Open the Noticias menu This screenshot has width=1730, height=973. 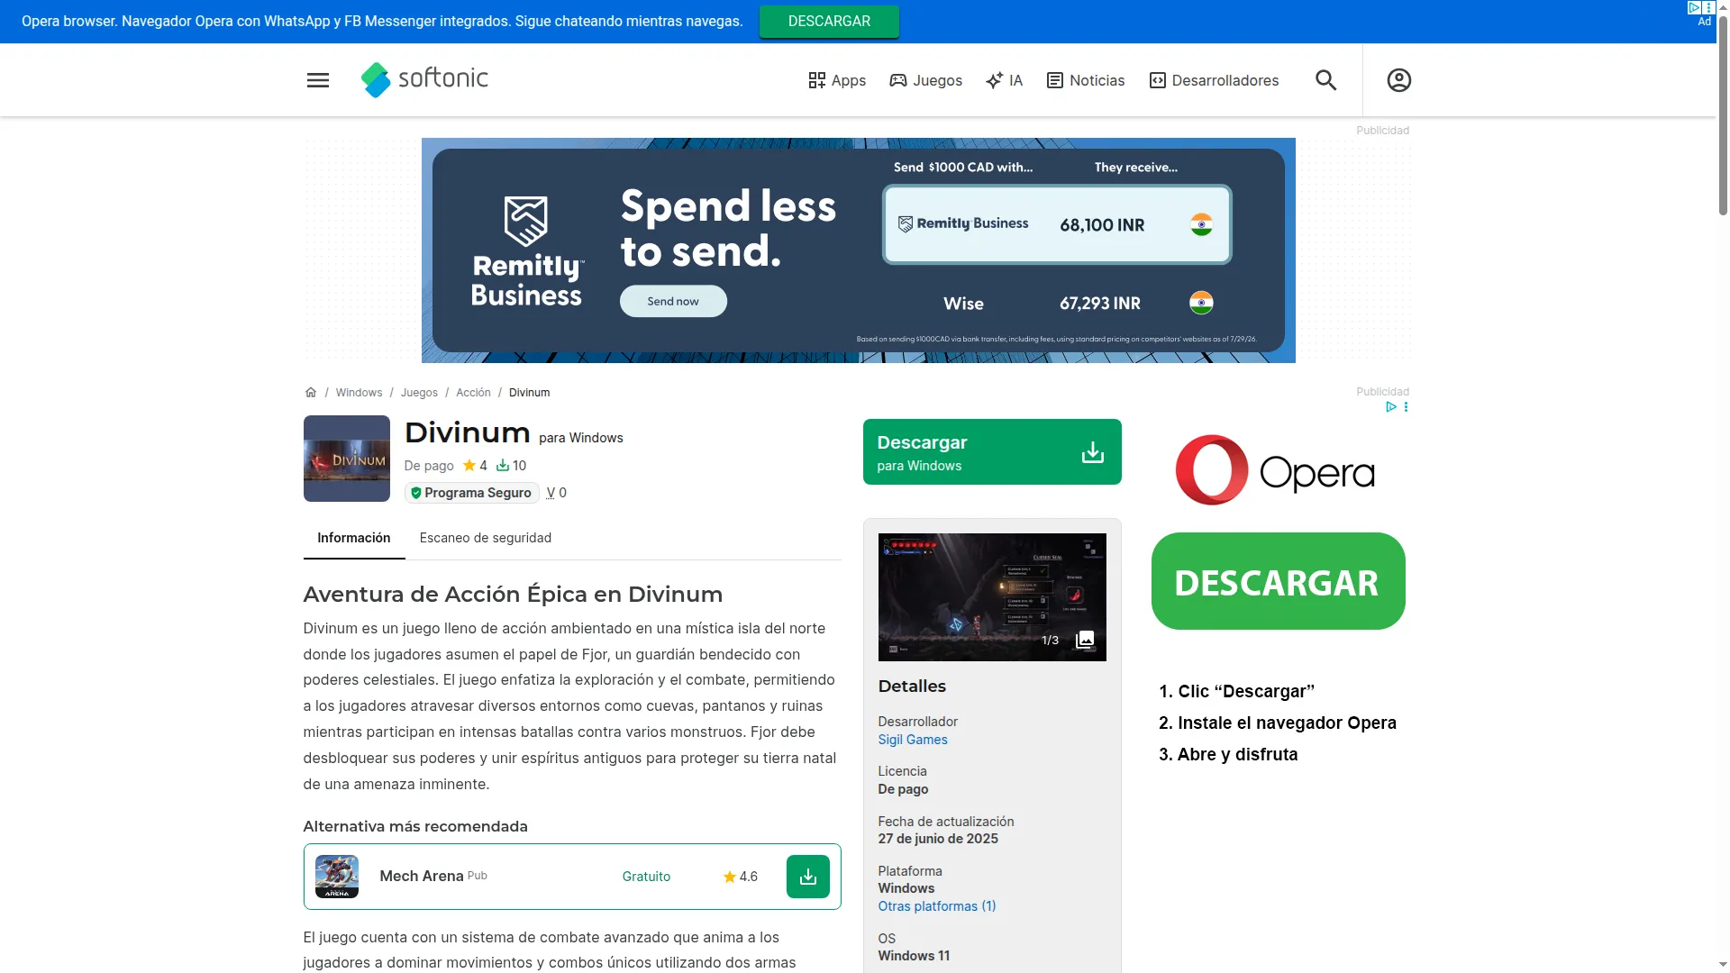coord(1086,80)
